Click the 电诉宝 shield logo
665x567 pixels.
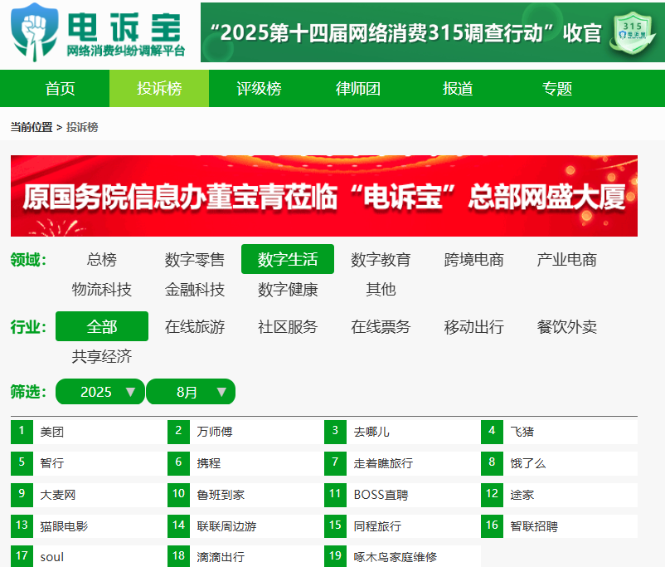coord(35,32)
